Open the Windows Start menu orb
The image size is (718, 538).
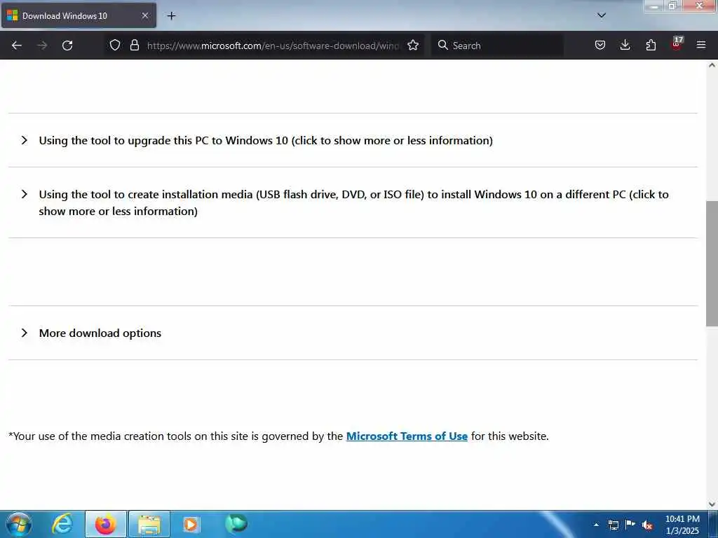tap(19, 524)
